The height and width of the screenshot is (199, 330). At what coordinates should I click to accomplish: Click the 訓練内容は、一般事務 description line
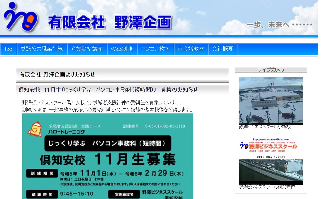click(x=107, y=110)
